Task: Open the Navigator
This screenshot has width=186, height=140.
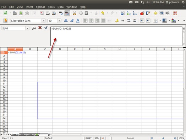Action: coord(155,13)
